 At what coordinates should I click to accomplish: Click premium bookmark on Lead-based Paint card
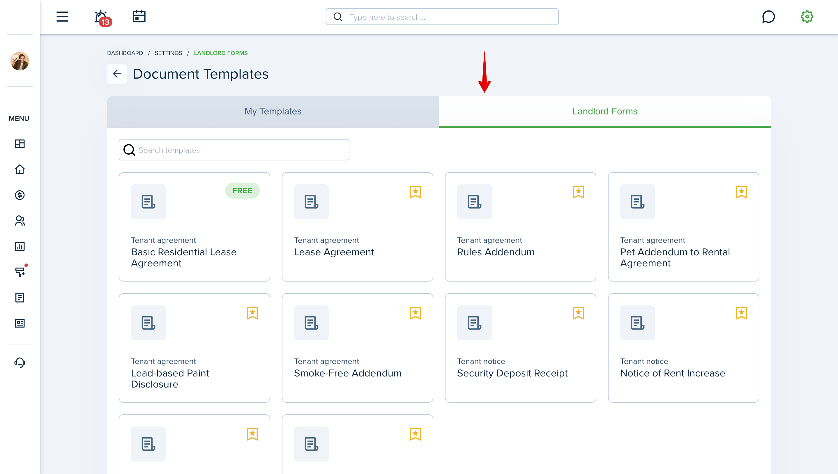pos(252,313)
